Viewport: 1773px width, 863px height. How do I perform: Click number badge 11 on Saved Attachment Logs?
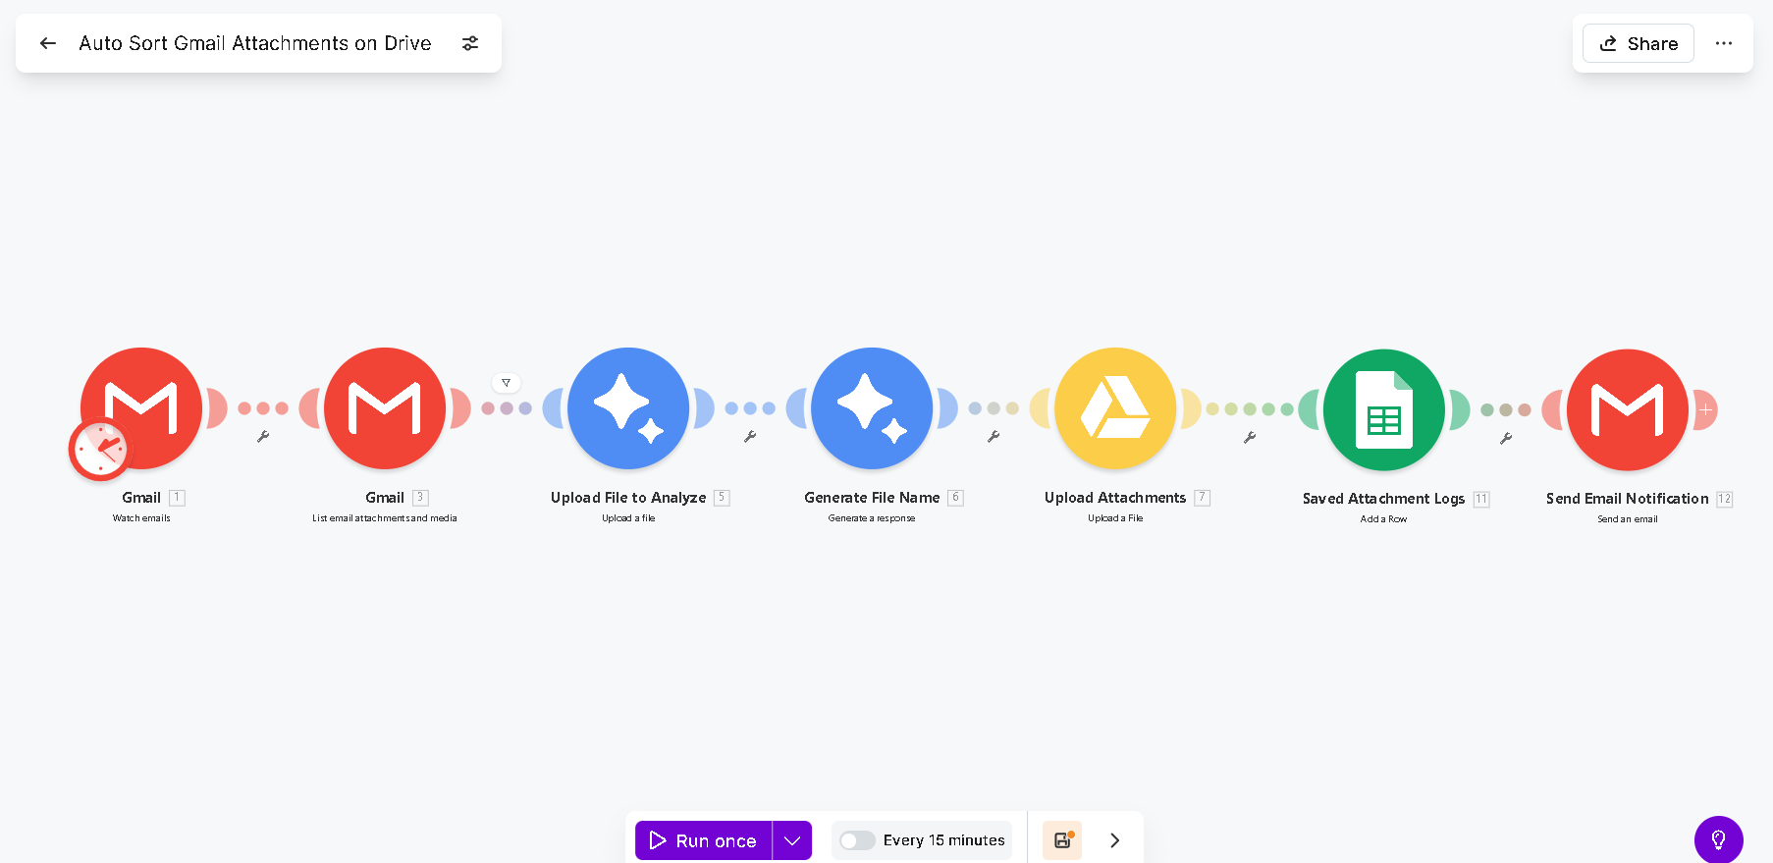click(x=1481, y=499)
